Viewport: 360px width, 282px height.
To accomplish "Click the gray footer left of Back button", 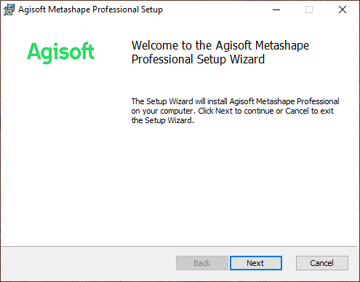I will (x=87, y=264).
